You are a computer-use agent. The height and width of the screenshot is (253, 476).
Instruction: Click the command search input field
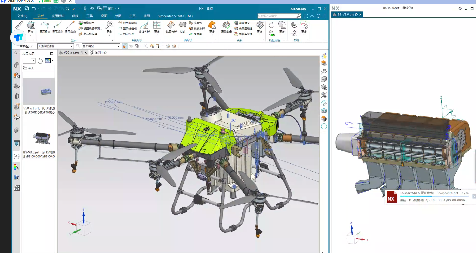pyautogui.click(x=277, y=16)
